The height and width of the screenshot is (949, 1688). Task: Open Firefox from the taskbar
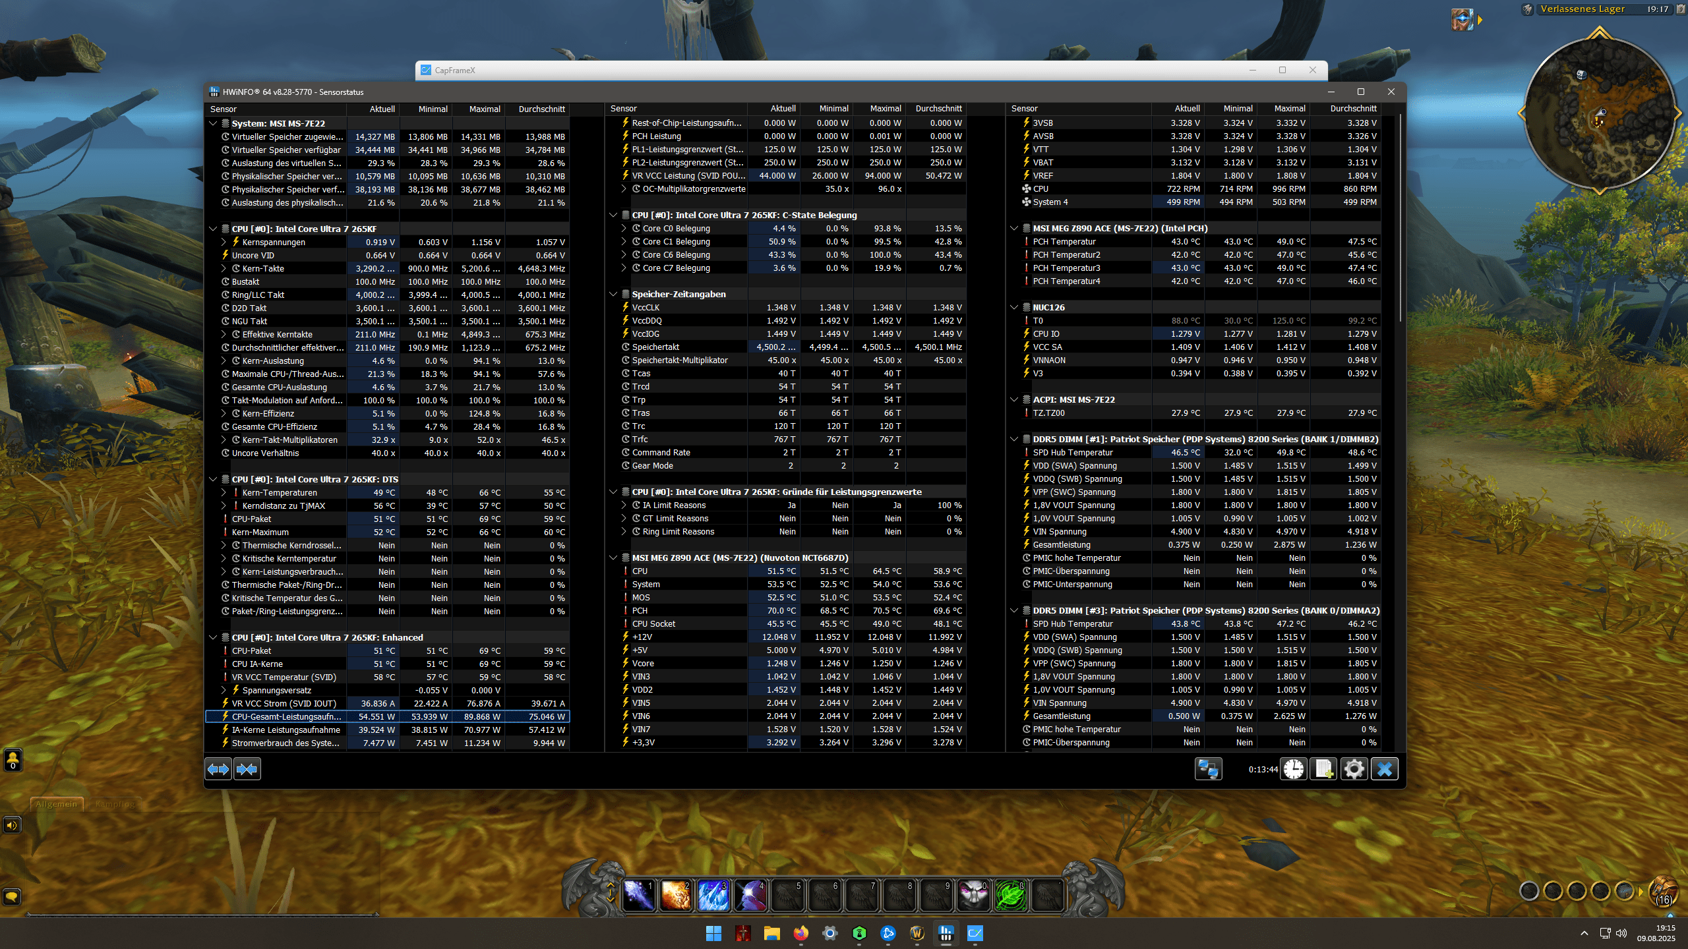coord(800,933)
